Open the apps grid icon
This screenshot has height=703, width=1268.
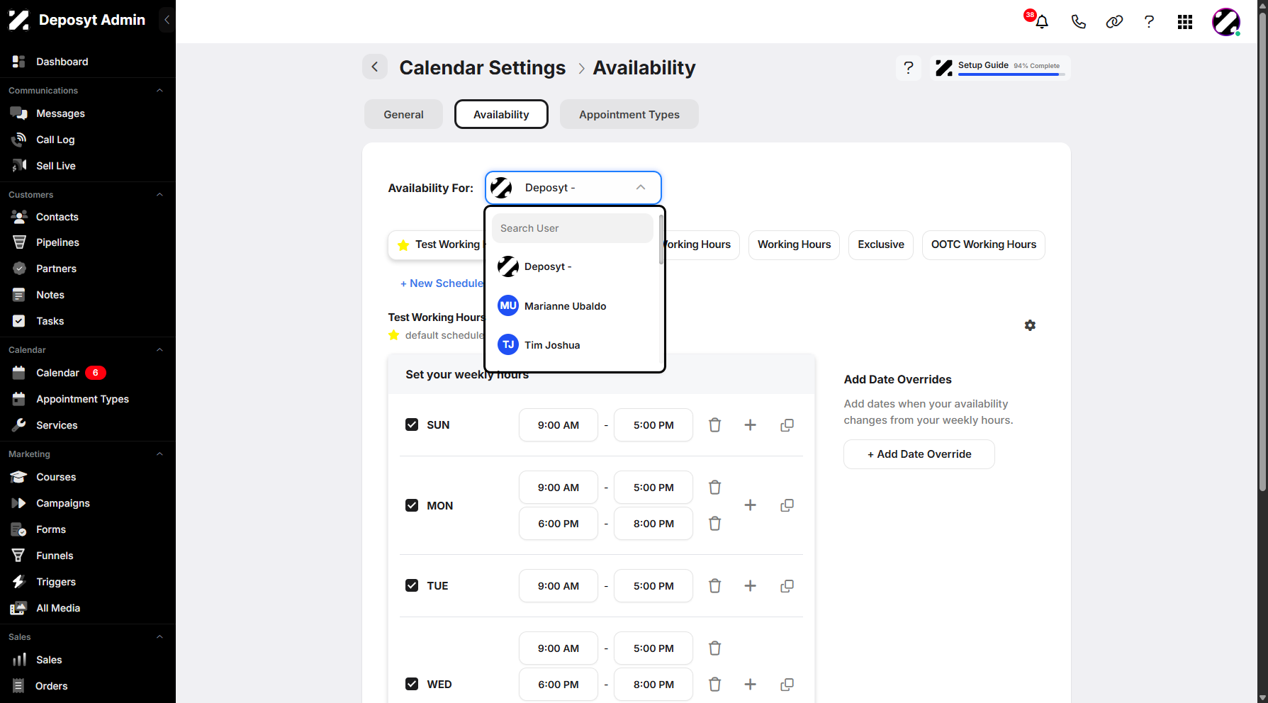pos(1185,22)
